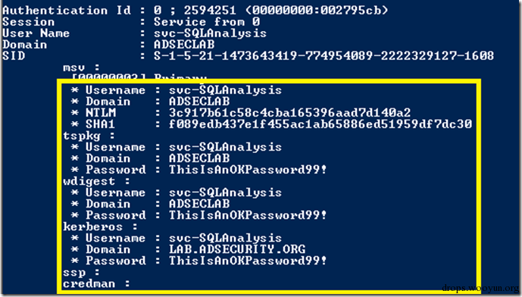Click the Authentication Id number 2594251
The image size is (522, 297).
click(210, 11)
